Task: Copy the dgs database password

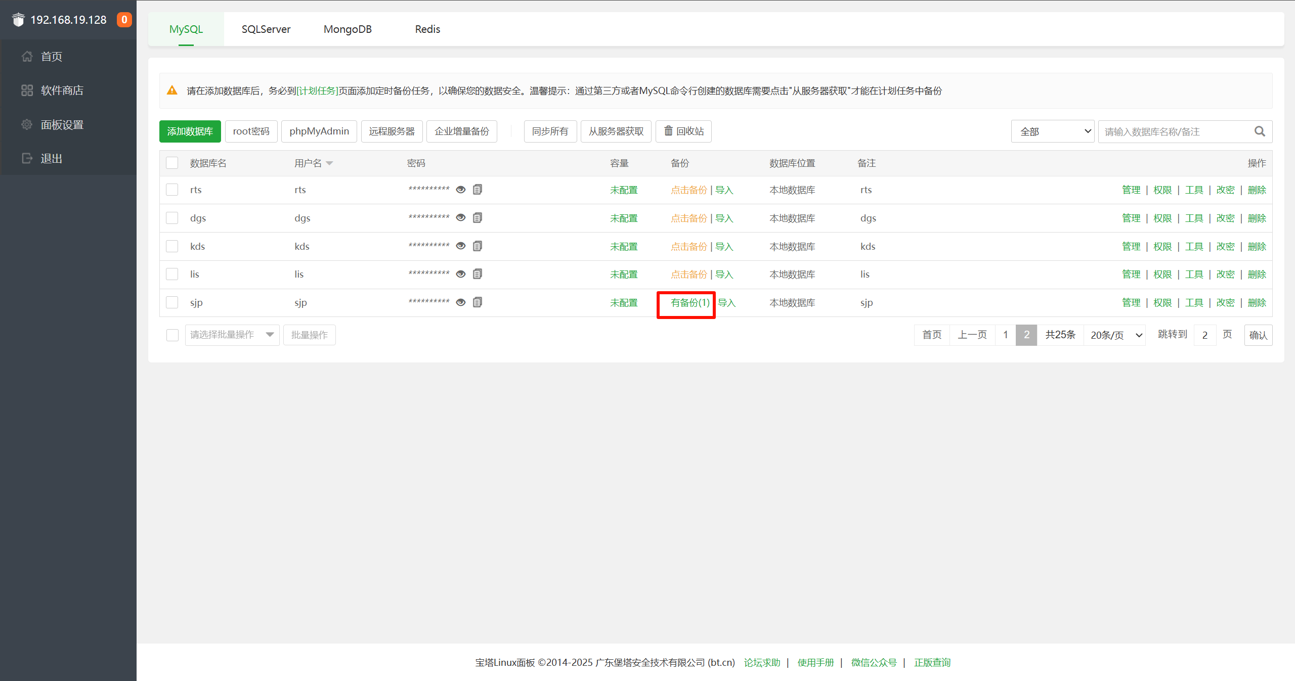Action: pyautogui.click(x=477, y=217)
